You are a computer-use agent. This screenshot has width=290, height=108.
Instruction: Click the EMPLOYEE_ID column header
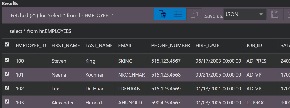click(31, 46)
